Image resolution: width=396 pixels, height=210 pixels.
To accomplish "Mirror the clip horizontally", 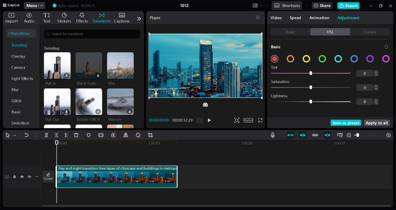I will point(126,135).
